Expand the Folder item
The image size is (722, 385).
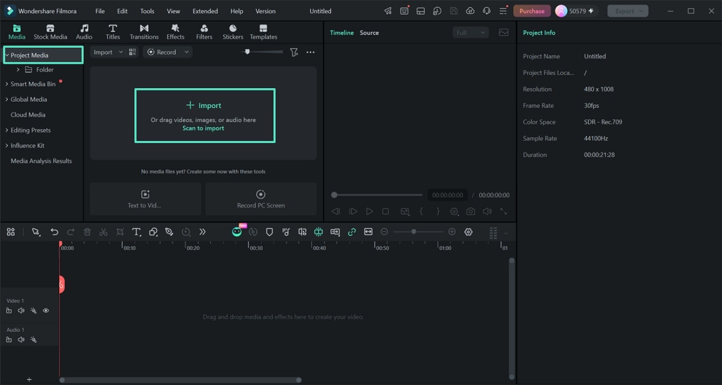coord(18,70)
